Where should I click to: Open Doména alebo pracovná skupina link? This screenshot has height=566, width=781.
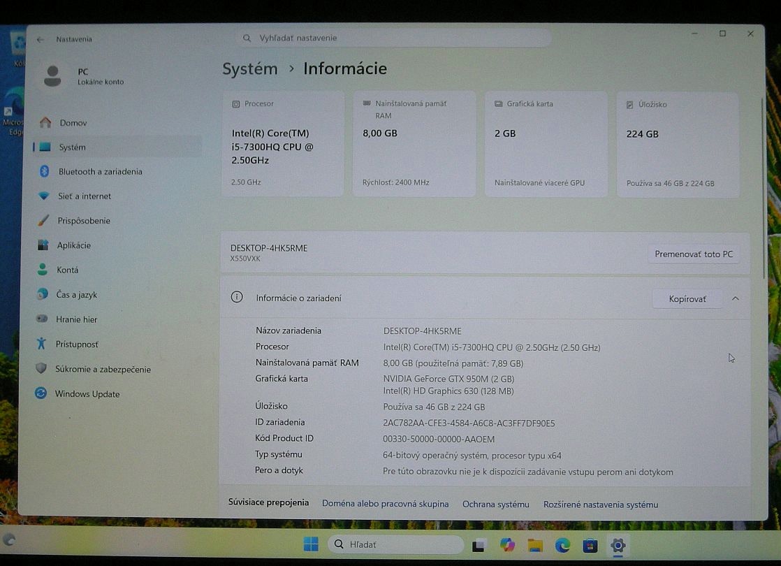(x=385, y=504)
